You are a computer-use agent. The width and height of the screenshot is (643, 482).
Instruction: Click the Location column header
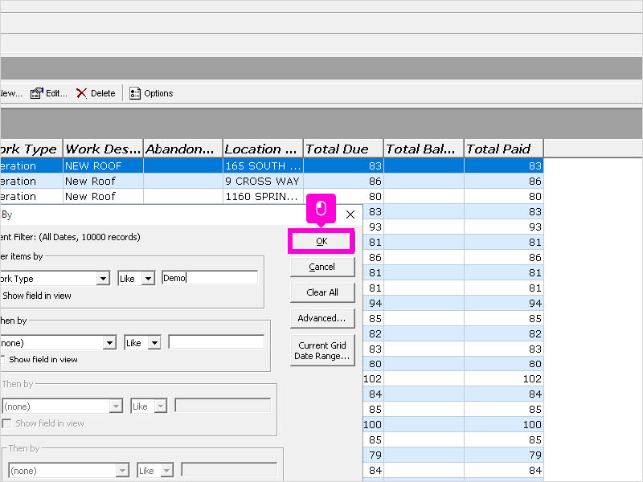263,149
